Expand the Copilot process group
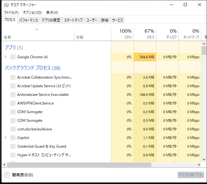This screenshot has width=207, height=184. (x=5, y=138)
